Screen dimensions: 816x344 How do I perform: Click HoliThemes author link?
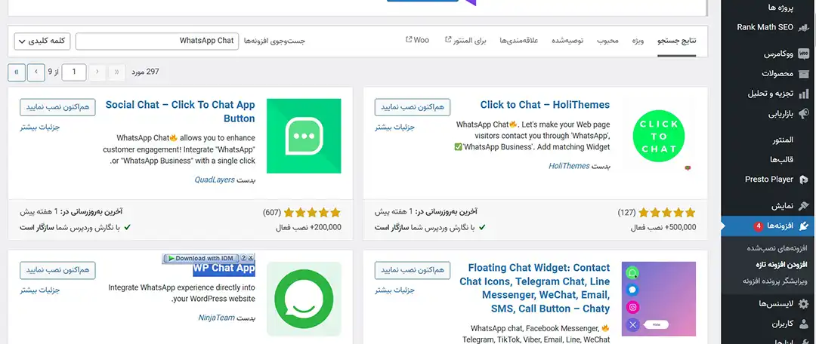pos(569,166)
